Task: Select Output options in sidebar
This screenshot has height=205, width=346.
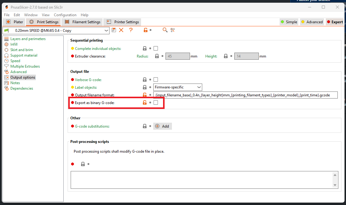Action: click(23, 77)
